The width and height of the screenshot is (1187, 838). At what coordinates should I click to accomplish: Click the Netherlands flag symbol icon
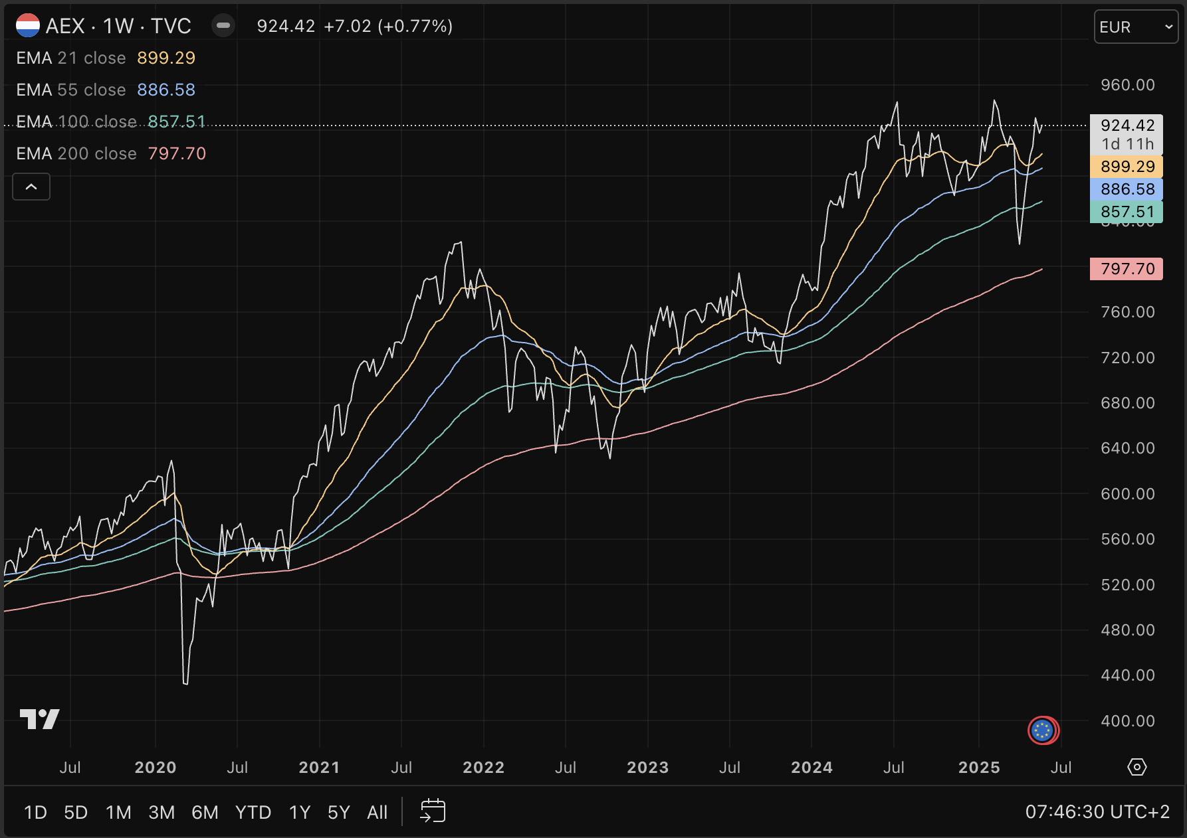(28, 26)
